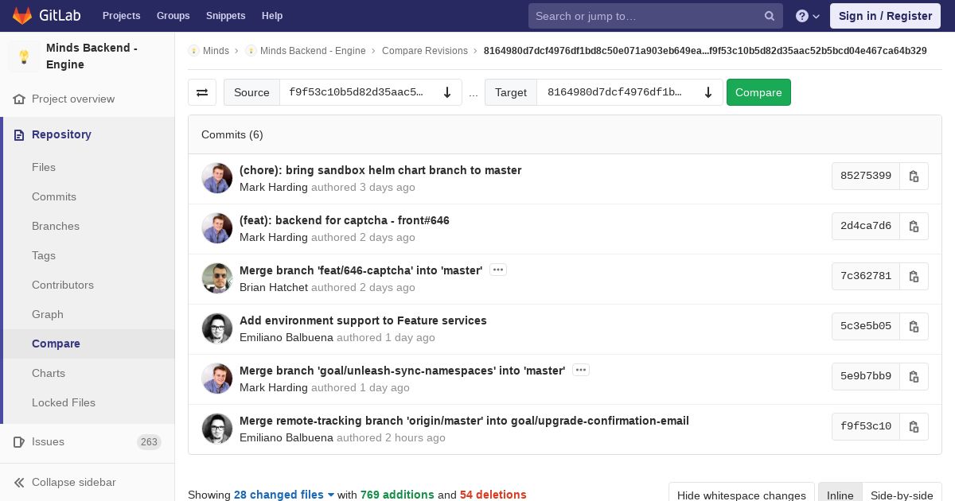Click author name Brian Hatchet

(x=274, y=287)
